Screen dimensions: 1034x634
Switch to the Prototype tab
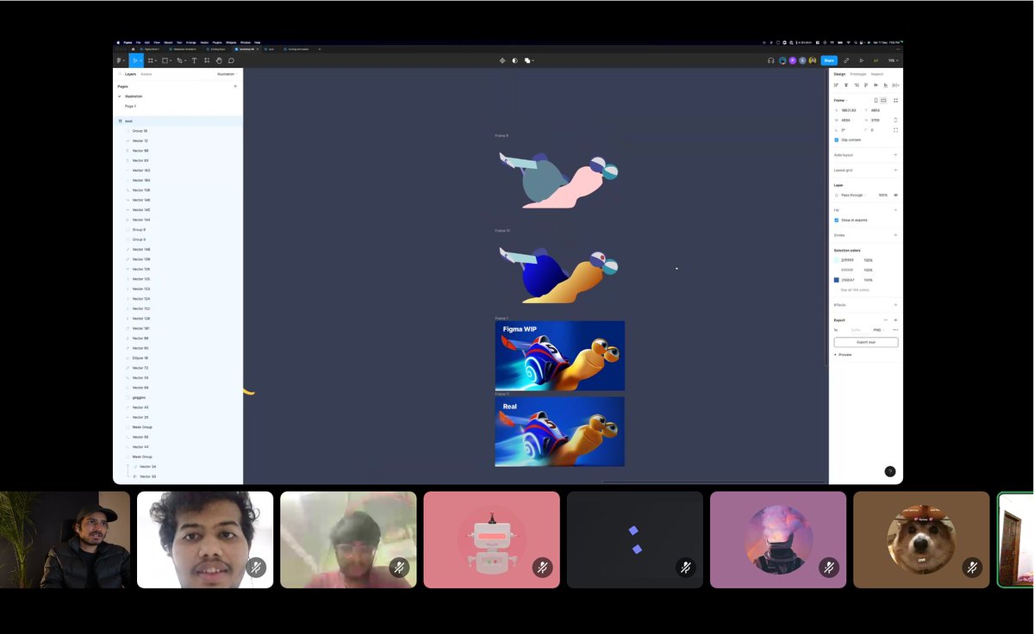857,74
